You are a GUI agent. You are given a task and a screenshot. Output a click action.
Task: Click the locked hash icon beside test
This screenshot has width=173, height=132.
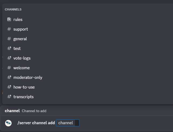click(9, 48)
